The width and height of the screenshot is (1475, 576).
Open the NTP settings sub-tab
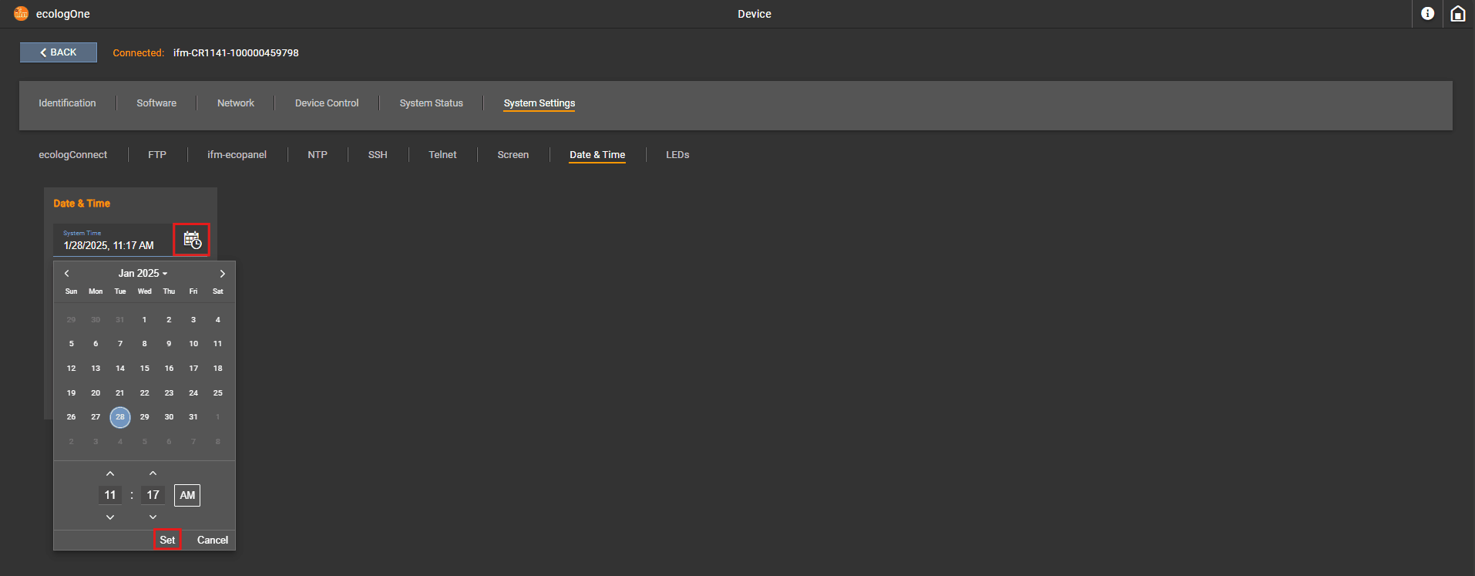(317, 155)
